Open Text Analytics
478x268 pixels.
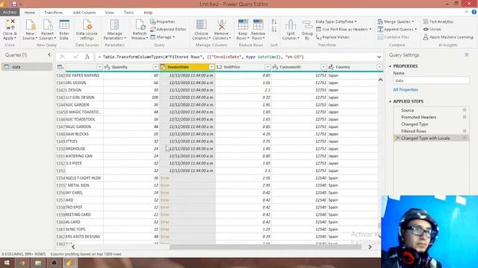point(438,22)
